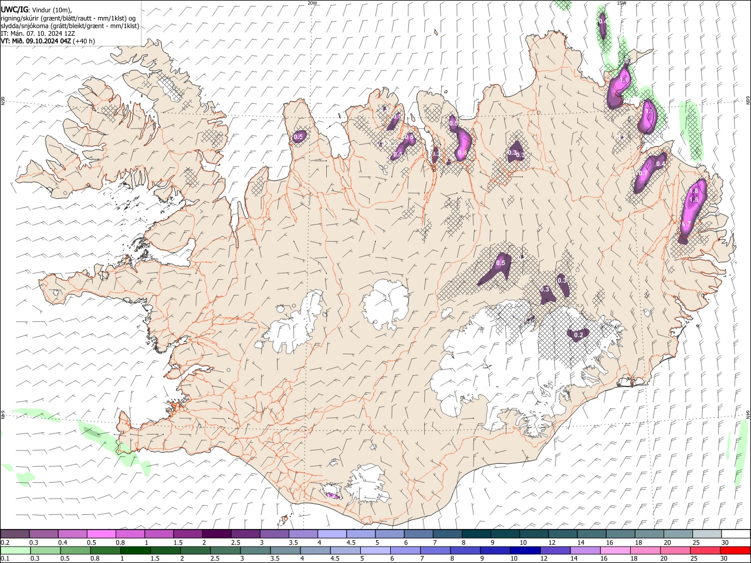This screenshot has width=751, height=563.
Task: Choose lower legend swatch labeled 2.5
Action: tap(225, 550)
